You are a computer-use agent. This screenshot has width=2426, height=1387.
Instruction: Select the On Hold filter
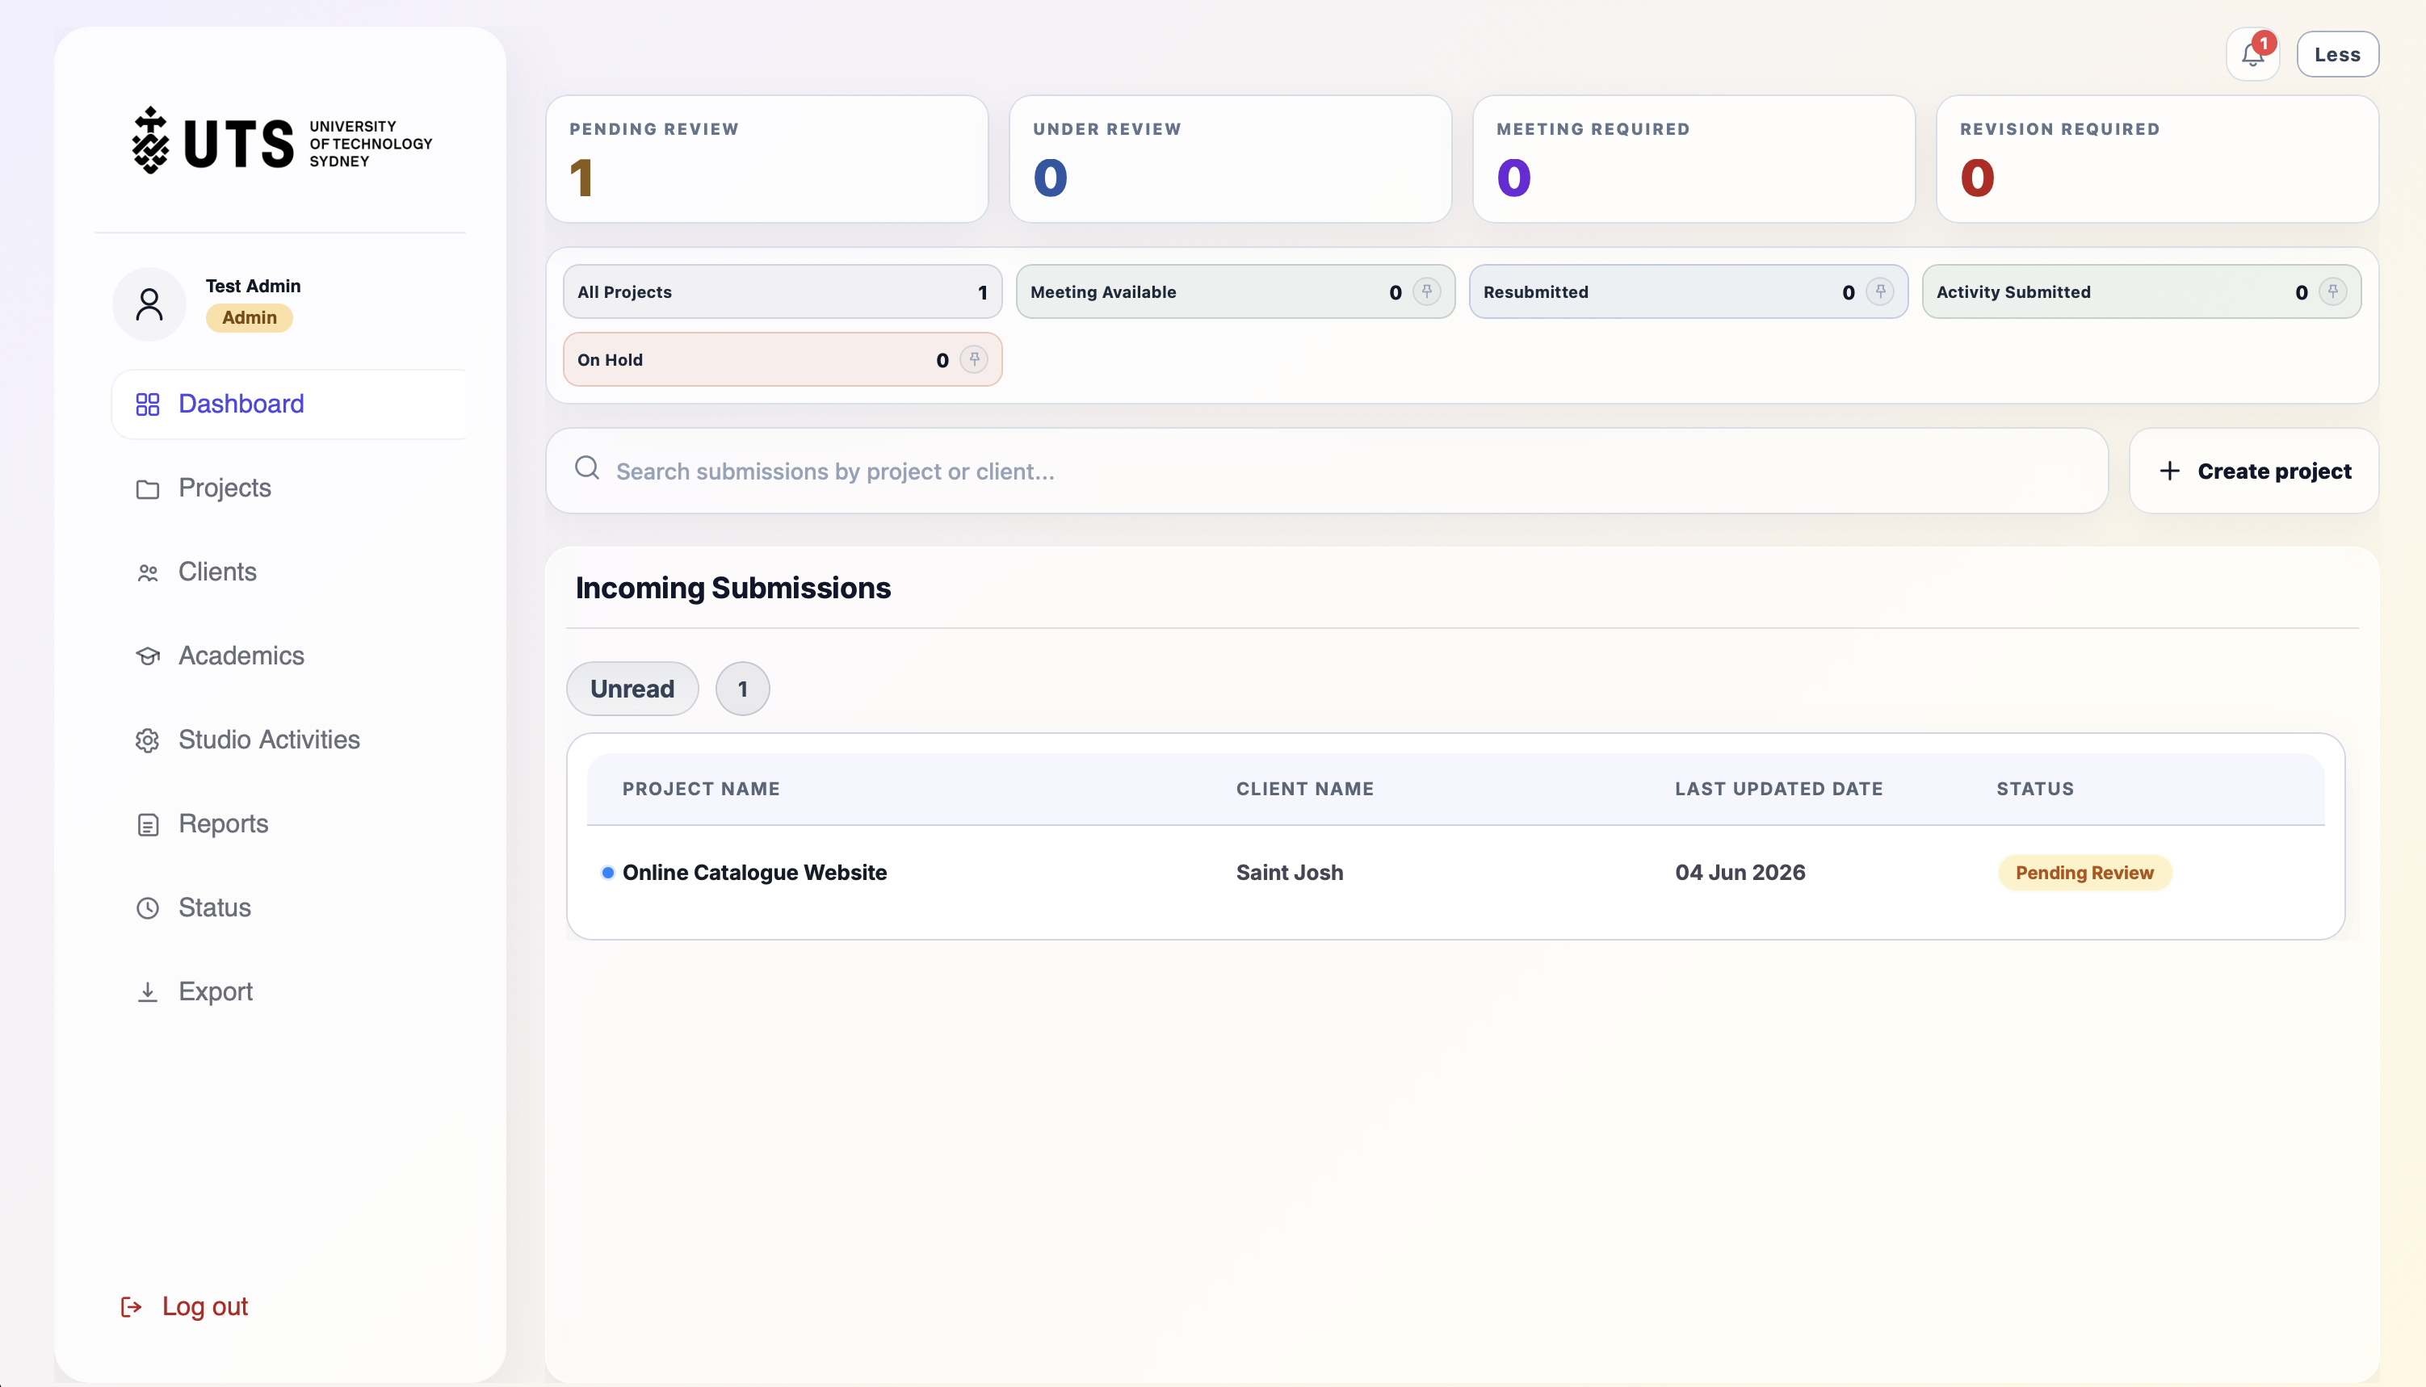tap(783, 359)
